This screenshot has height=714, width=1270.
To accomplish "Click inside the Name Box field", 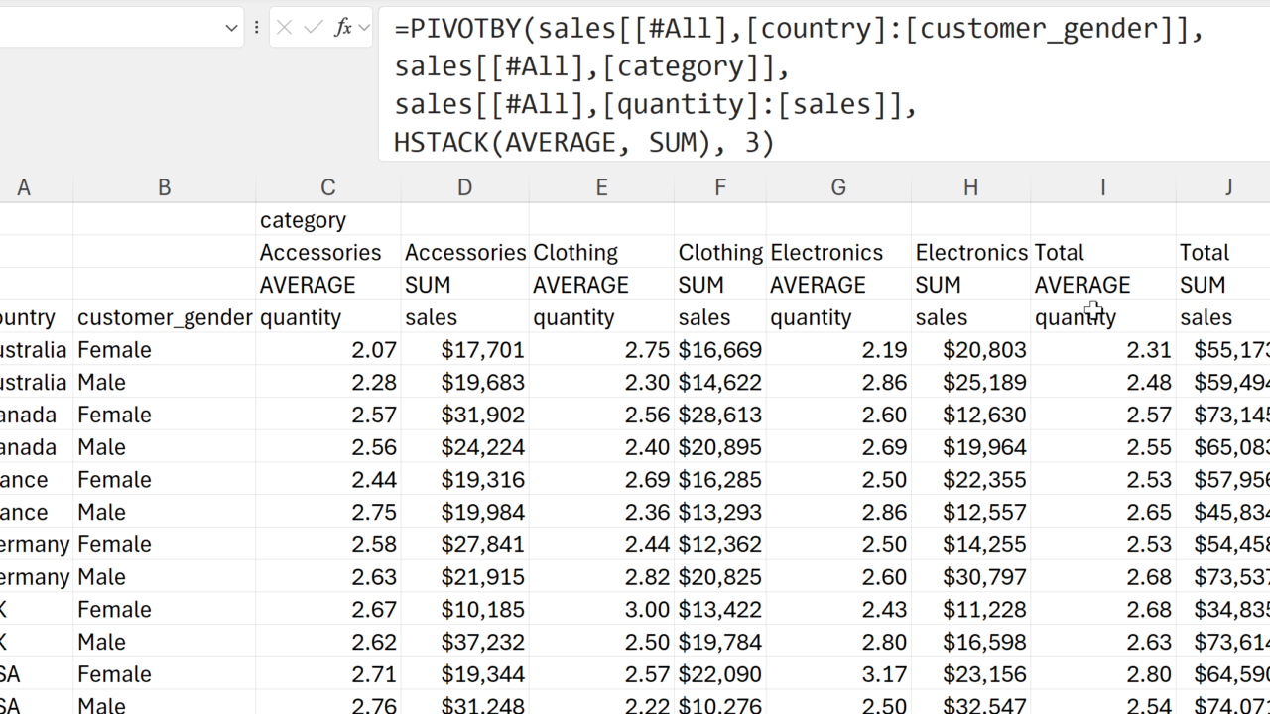I will (x=109, y=28).
